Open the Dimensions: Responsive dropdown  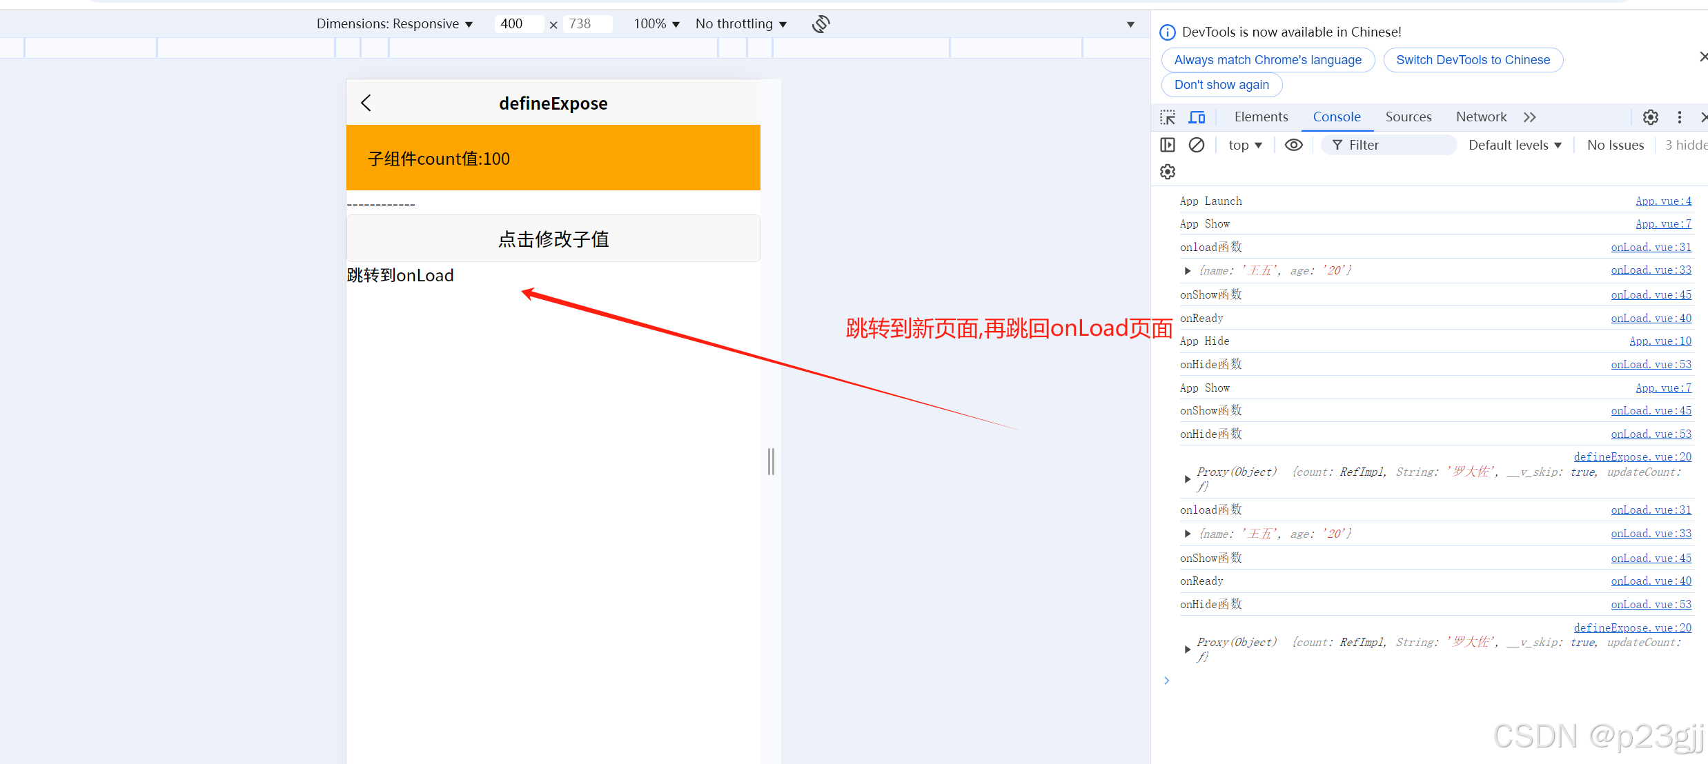click(394, 24)
